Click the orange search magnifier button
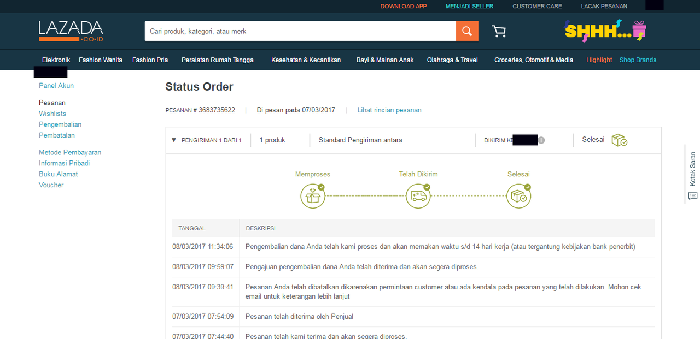Viewport: 700px width, 339px height. tap(467, 31)
